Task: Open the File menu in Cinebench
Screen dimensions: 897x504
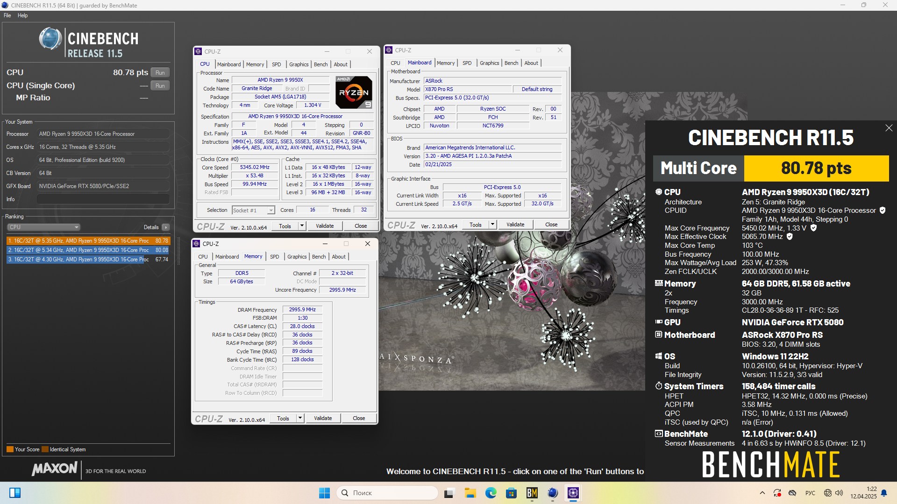Action: click(x=7, y=15)
